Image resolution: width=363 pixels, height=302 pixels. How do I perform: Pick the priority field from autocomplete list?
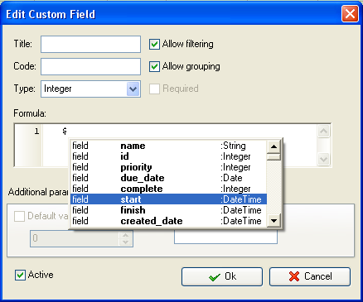168,167
